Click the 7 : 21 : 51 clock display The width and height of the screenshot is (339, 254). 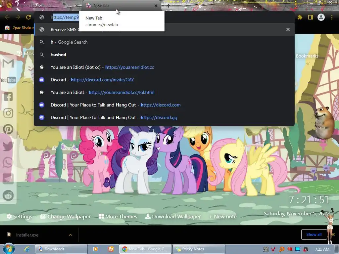click(x=309, y=200)
